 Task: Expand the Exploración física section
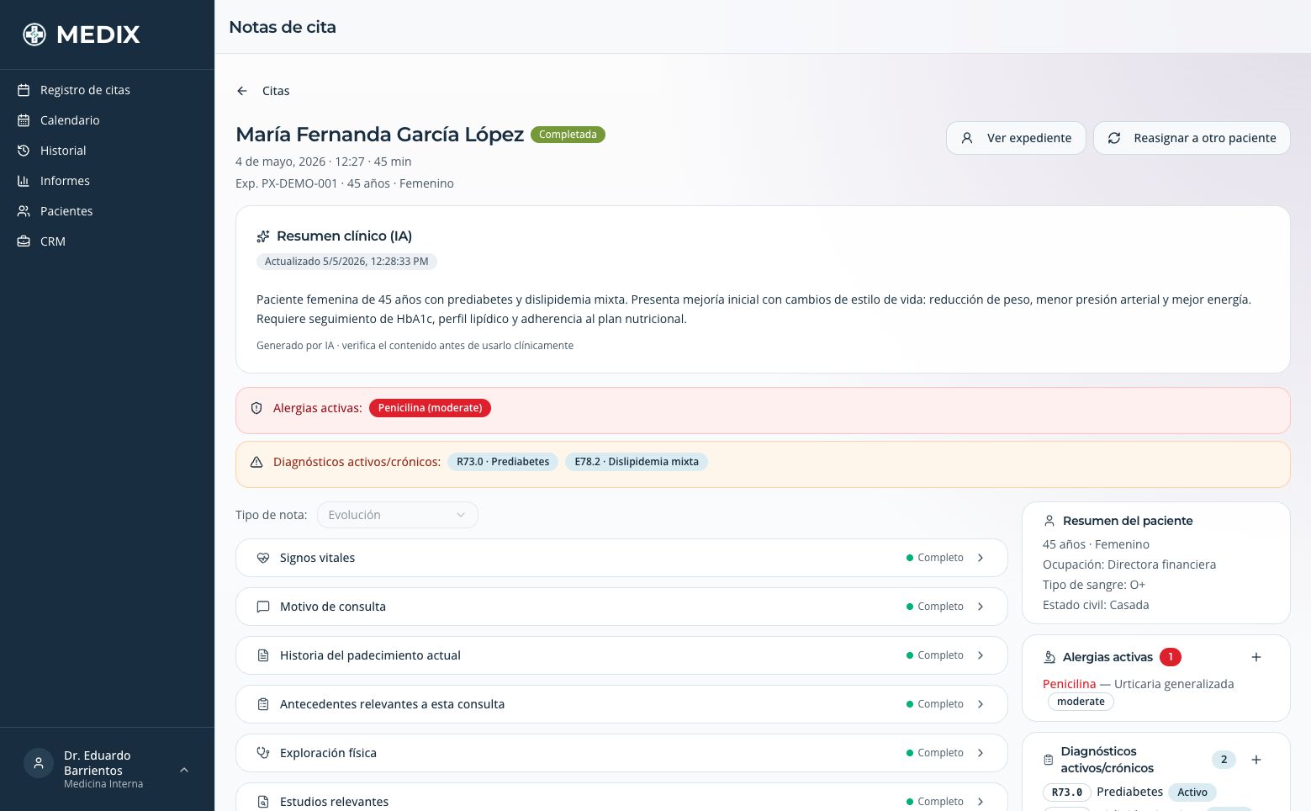pos(621,753)
